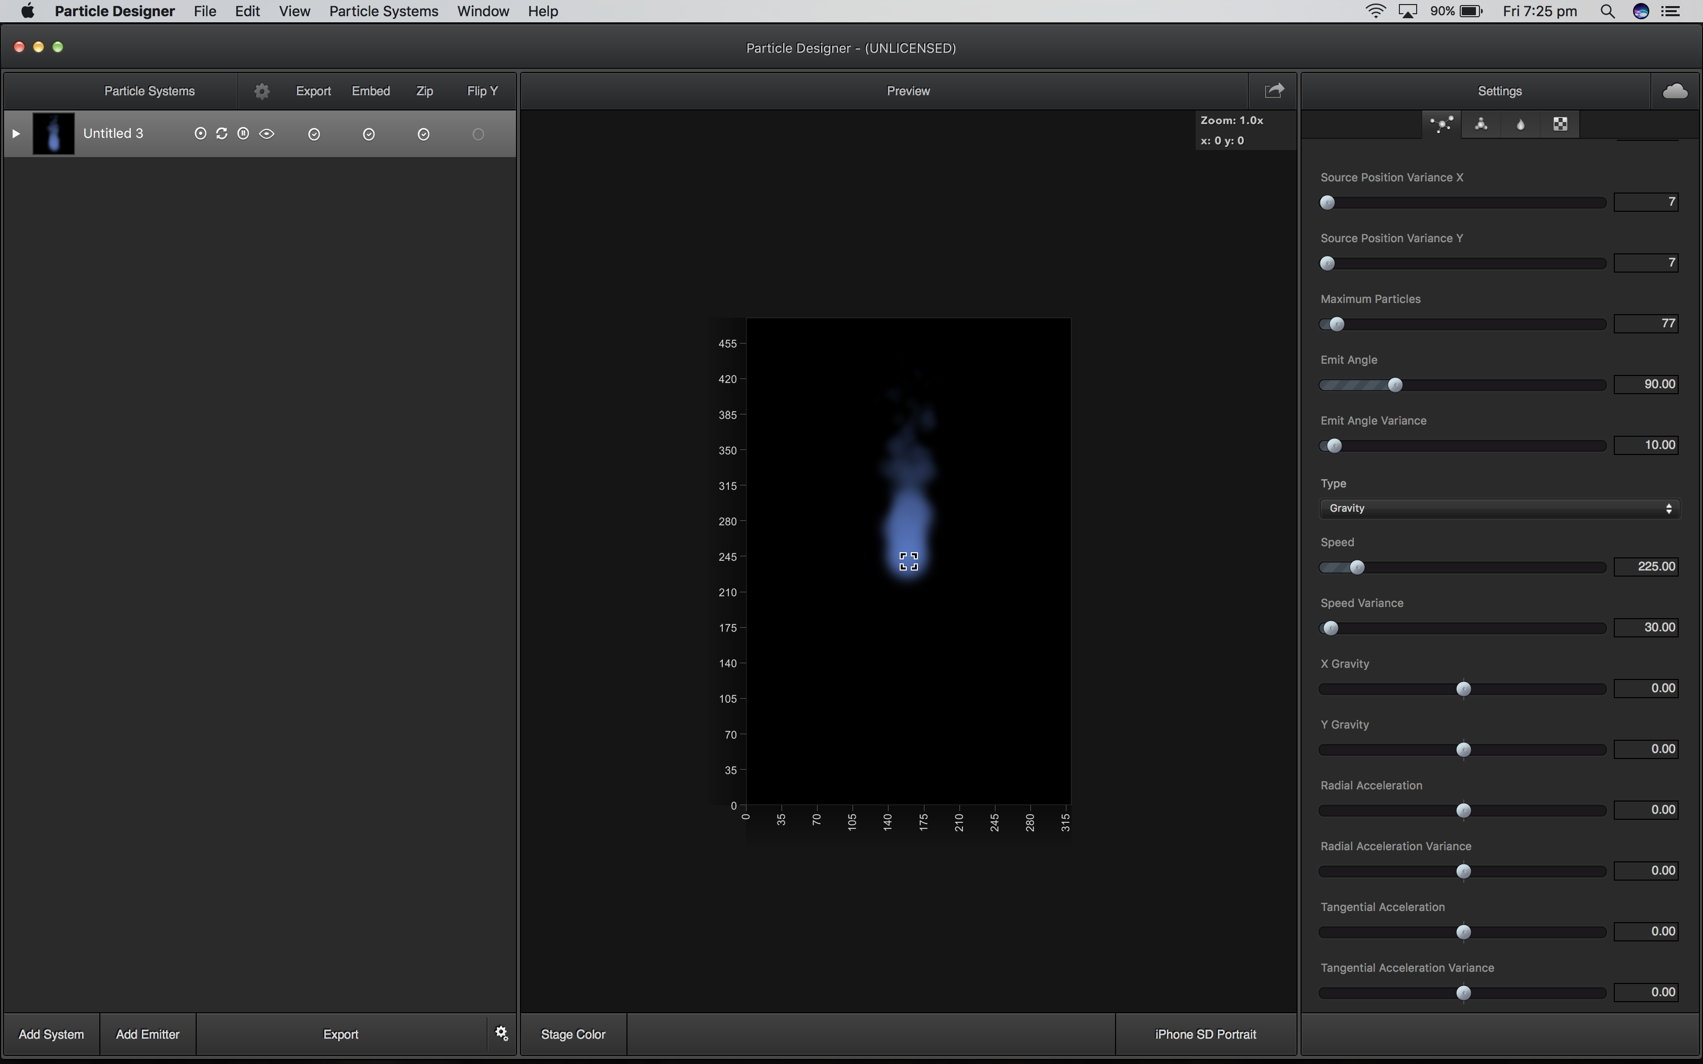Switch to the checkerboard texture settings tab

(x=1560, y=125)
